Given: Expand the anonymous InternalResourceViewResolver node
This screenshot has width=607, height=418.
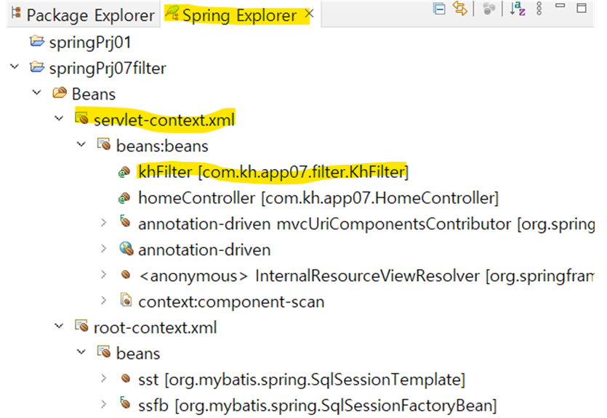Looking at the screenshot, I should point(103,274).
